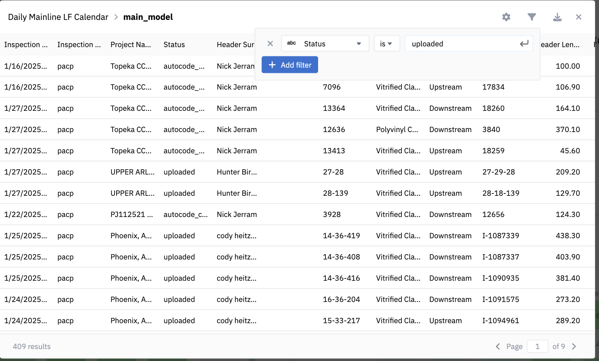This screenshot has height=361, width=599.
Task: Sort by the Status column header
Action: tap(174, 44)
